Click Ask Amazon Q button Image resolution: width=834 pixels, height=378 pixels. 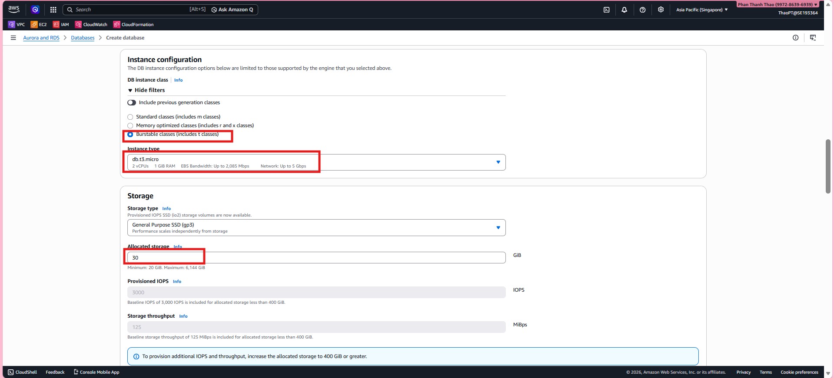point(233,10)
